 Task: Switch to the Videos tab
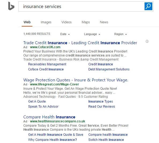coord(66,22)
